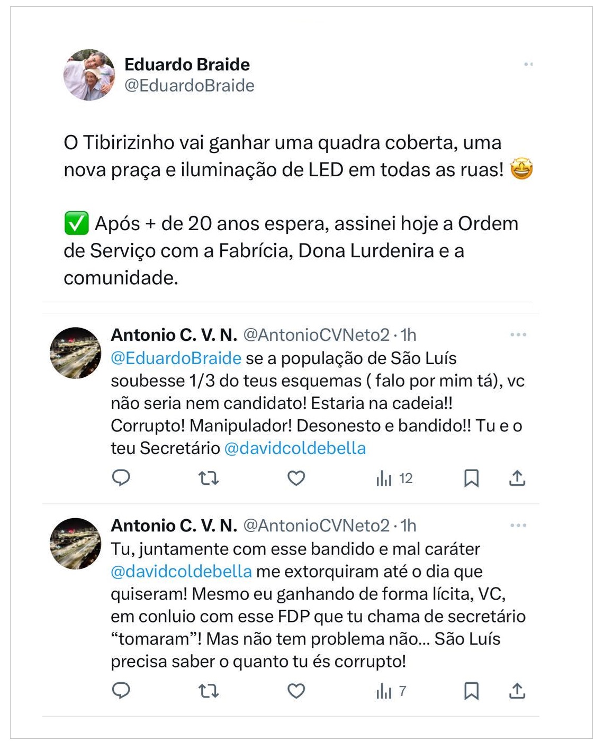Image resolution: width=613 pixels, height=751 pixels.
Task: Open more options menu on second reply
Action: coord(518,525)
